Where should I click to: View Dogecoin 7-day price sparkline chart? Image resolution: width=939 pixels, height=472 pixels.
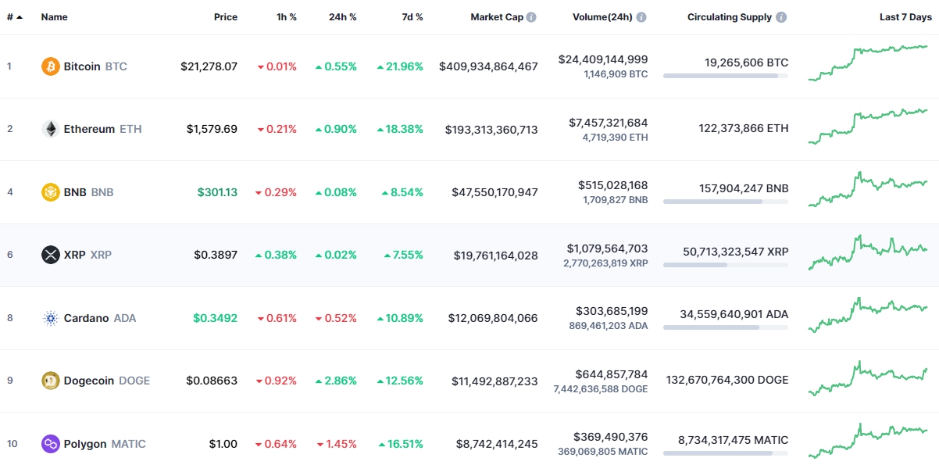coord(868,377)
